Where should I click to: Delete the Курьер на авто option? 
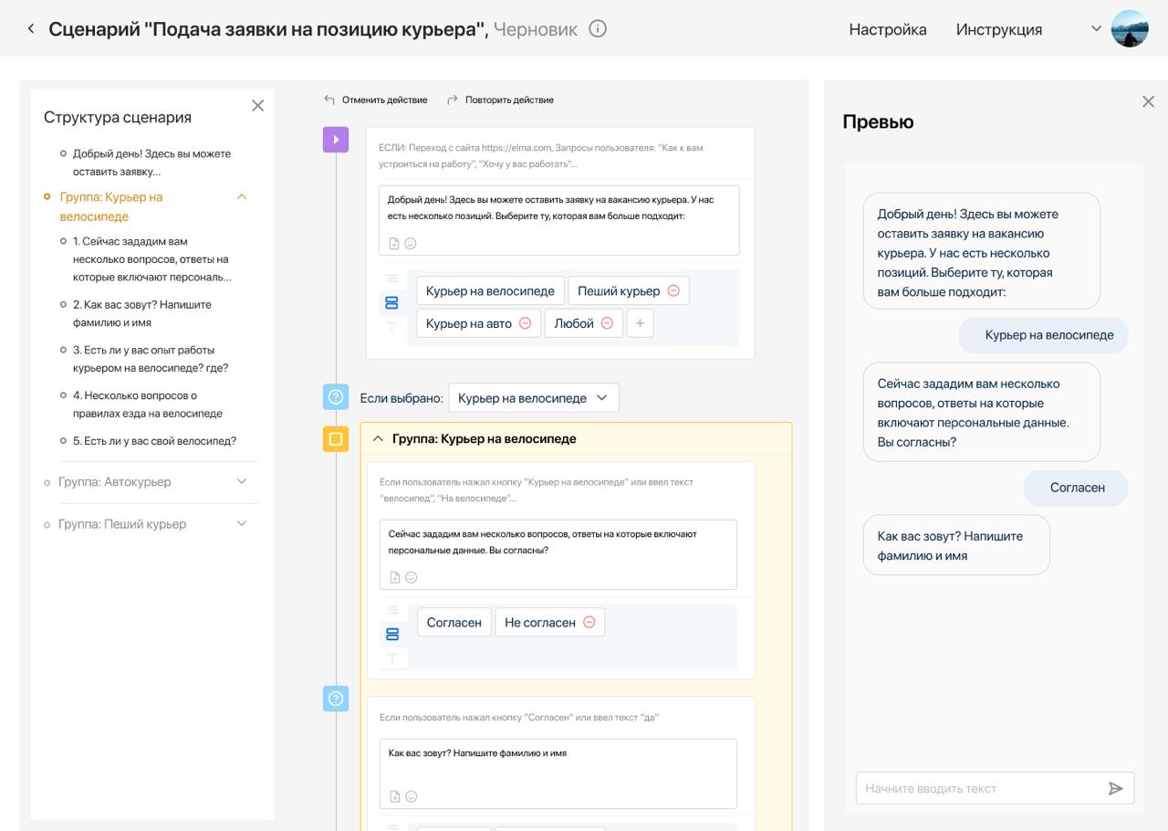point(526,323)
